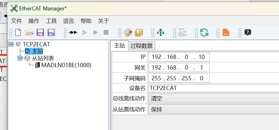The height and width of the screenshot is (130, 279).
Task: Open the 从站离线动作 dropdown showing 保持
Action: tap(214, 109)
